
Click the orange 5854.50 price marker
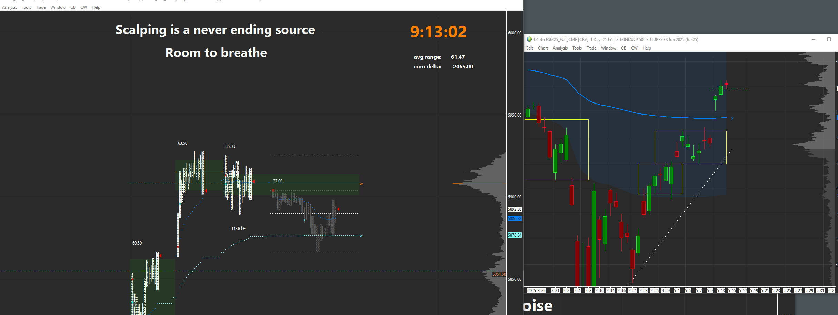coord(499,274)
